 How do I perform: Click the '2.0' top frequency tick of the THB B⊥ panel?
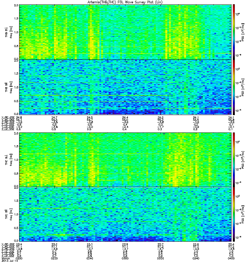(x=16, y=5)
